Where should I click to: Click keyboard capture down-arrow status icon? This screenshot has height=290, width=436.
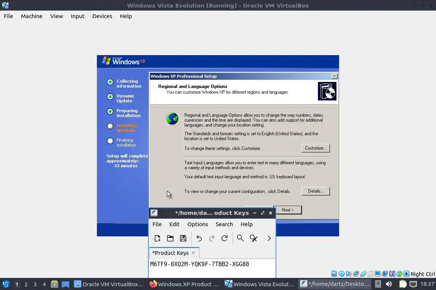pyautogui.click(x=406, y=274)
